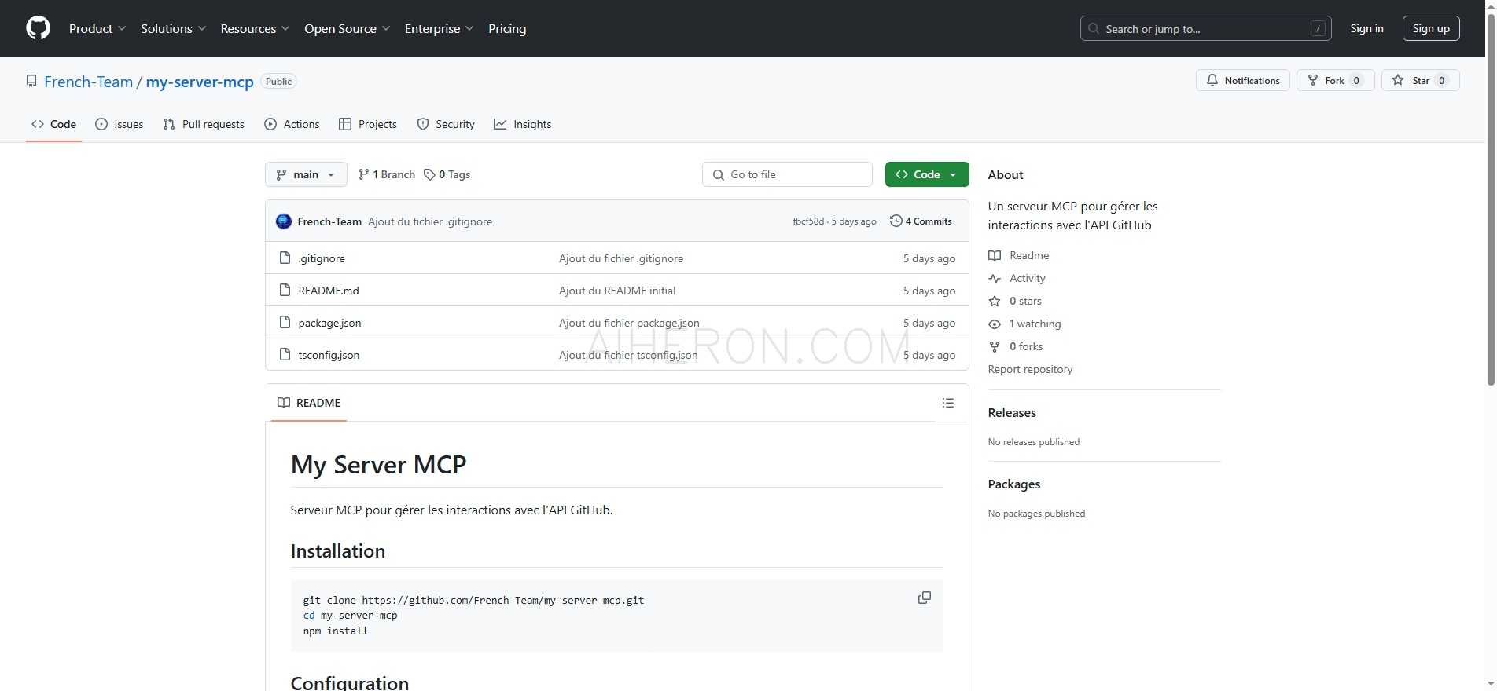The height and width of the screenshot is (691, 1497).
Task: Expand the Solutions menu
Action: pyautogui.click(x=173, y=28)
